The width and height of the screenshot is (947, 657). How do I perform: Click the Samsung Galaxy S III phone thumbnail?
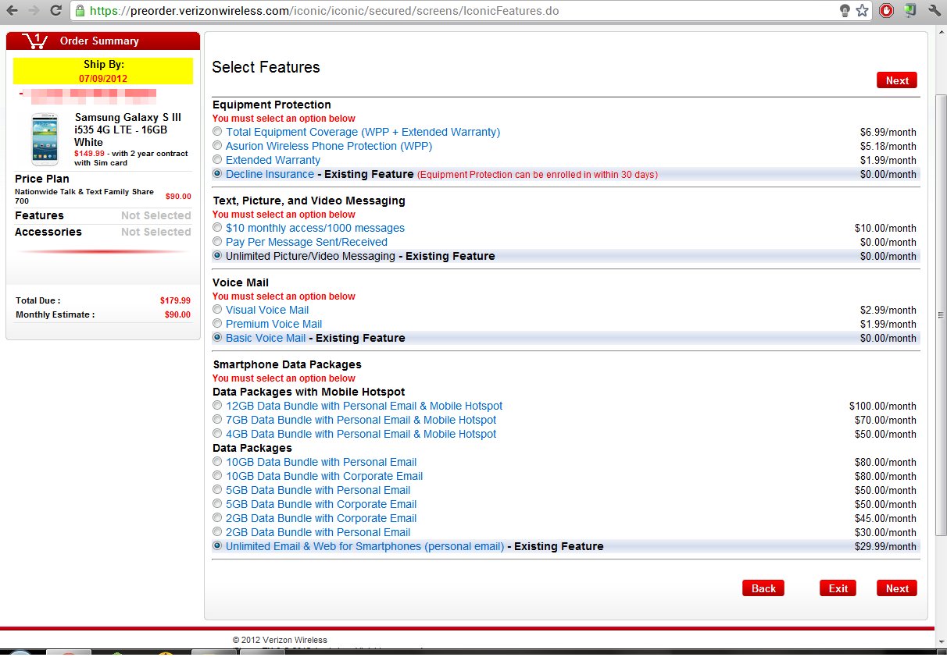click(45, 140)
